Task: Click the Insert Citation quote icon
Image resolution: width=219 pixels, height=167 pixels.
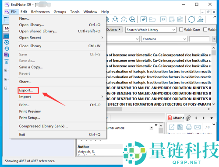Action: (x=163, y=19)
